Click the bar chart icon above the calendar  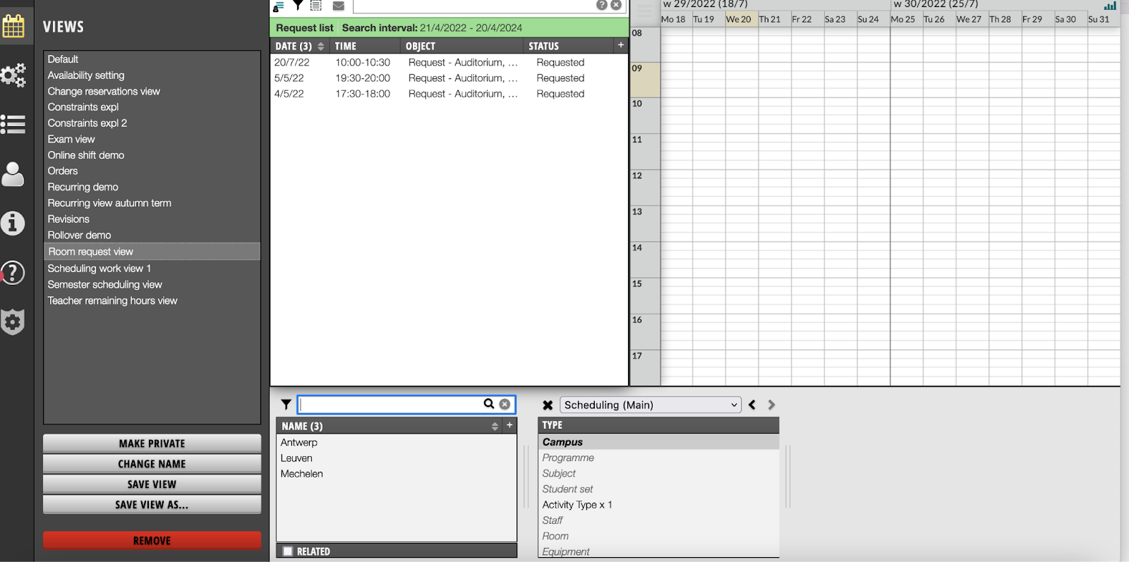point(1110,6)
